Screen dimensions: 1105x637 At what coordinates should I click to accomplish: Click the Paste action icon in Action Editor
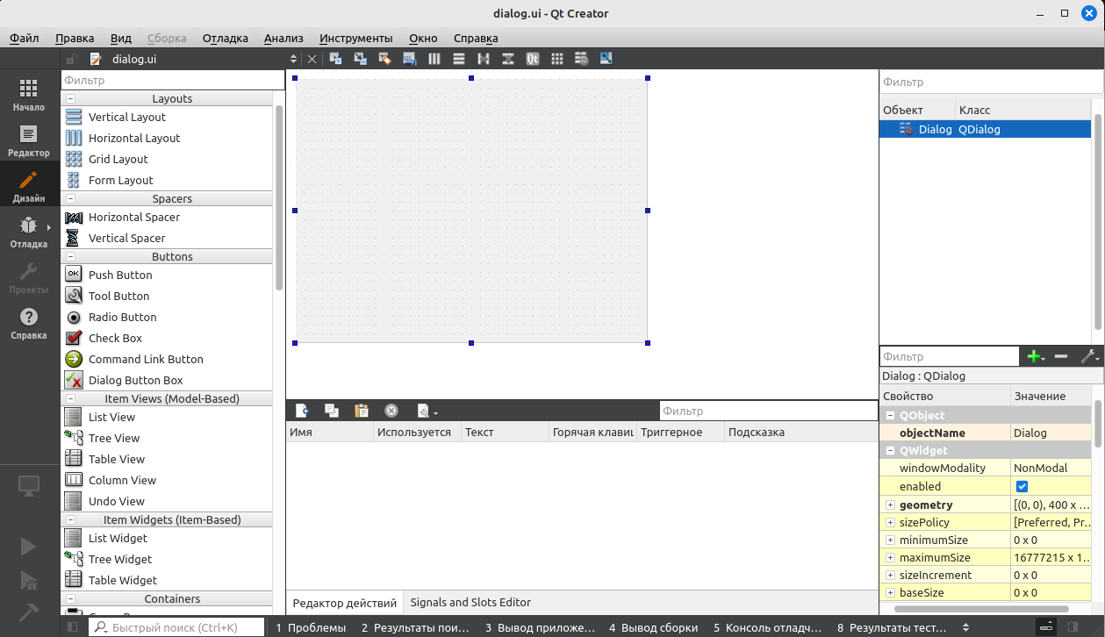(x=361, y=410)
